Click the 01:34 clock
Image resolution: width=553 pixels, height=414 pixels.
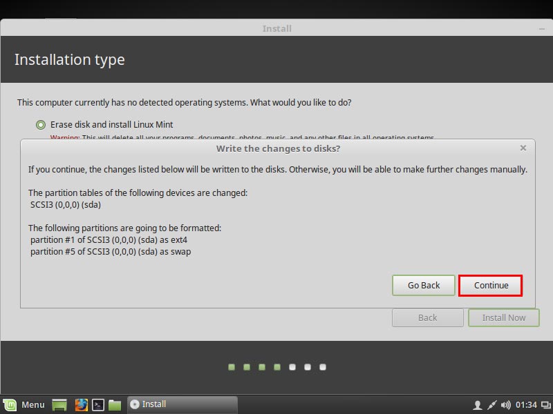[x=526, y=405]
